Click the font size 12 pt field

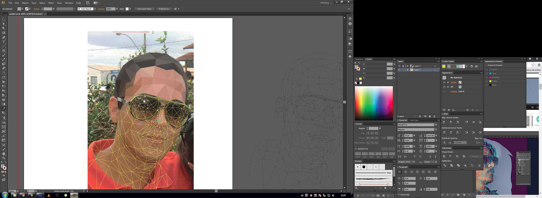(408, 136)
